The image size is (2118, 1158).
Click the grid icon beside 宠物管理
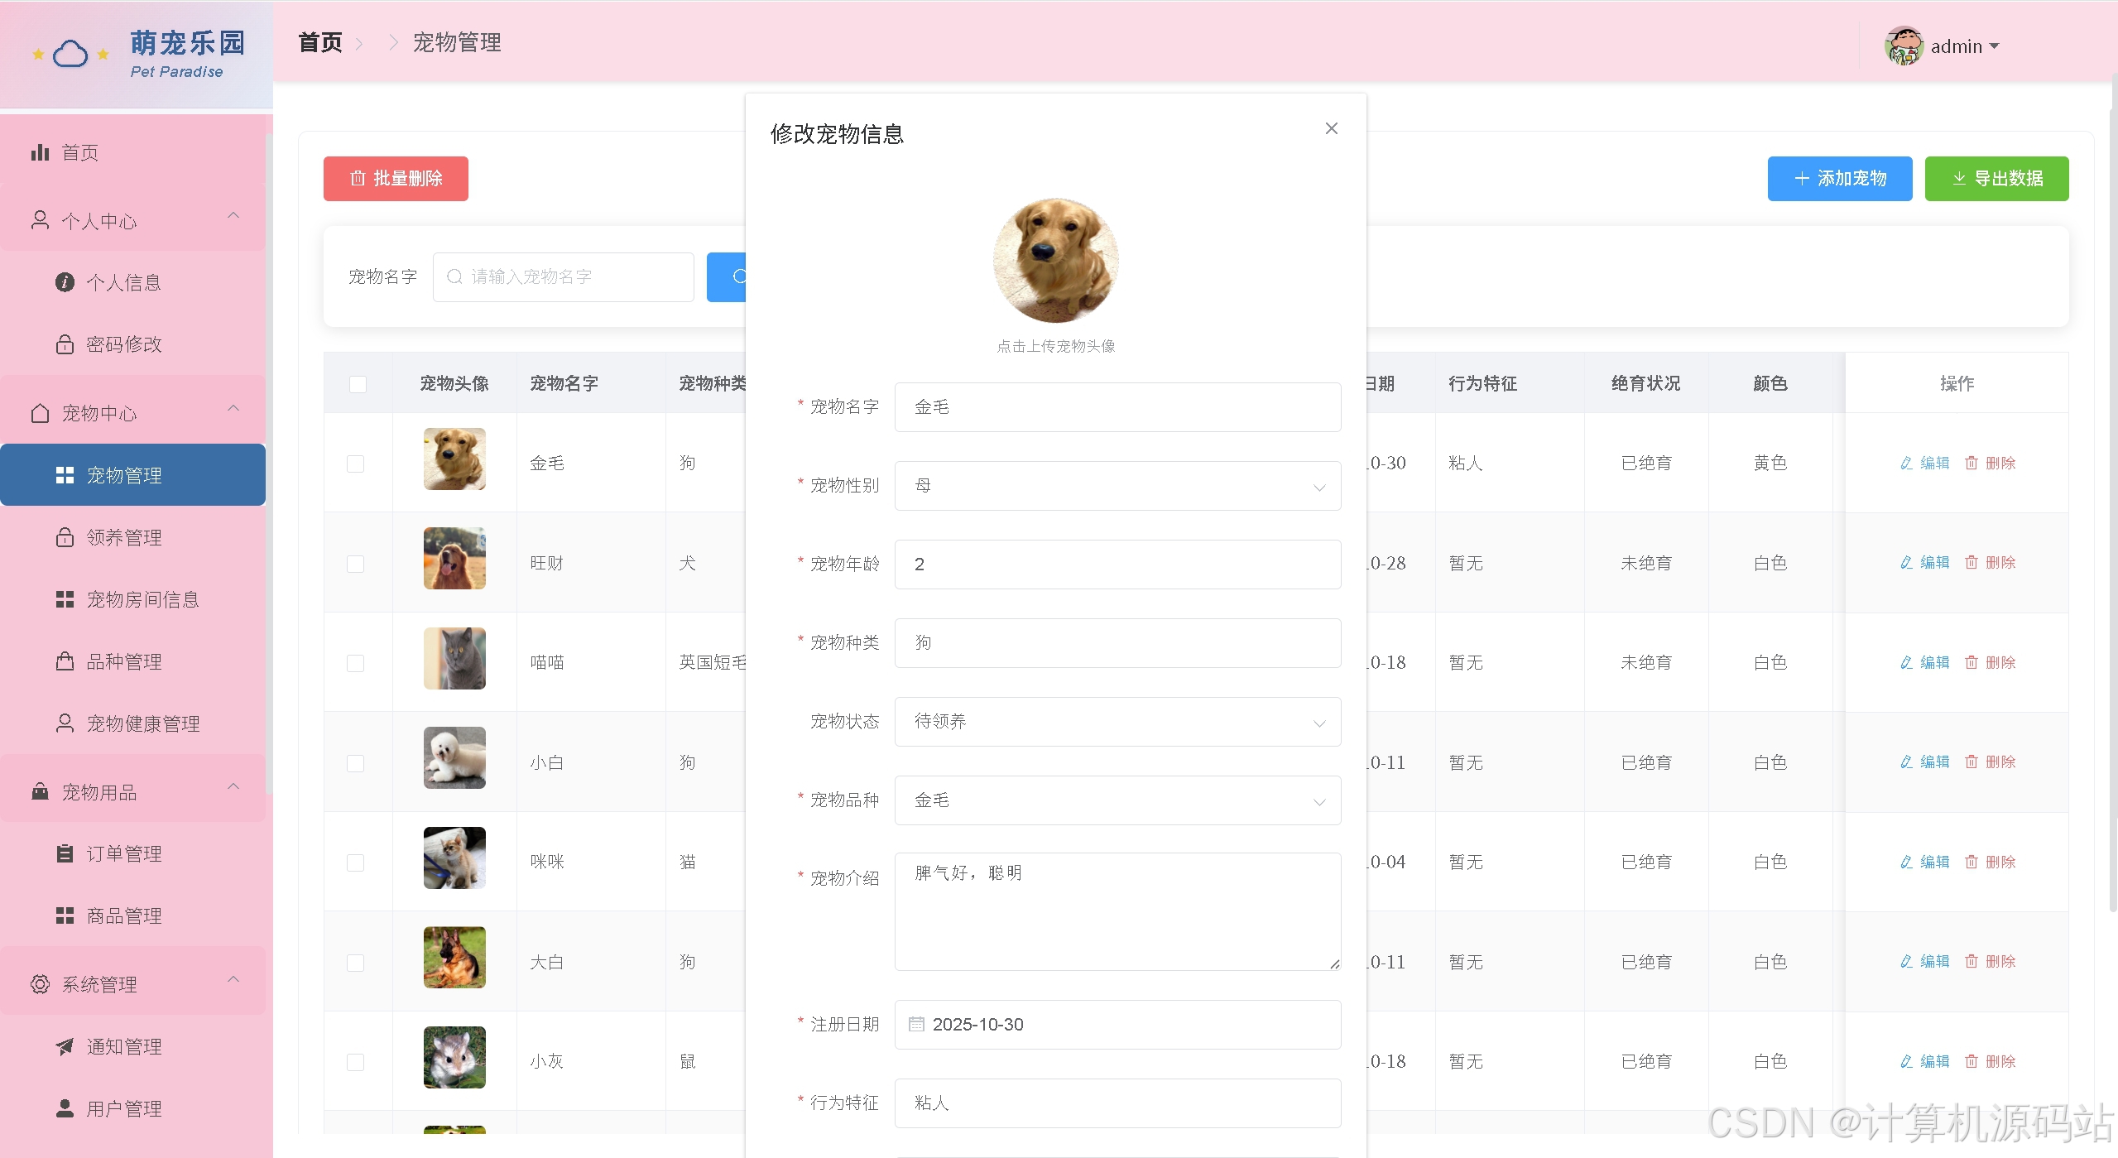click(65, 475)
